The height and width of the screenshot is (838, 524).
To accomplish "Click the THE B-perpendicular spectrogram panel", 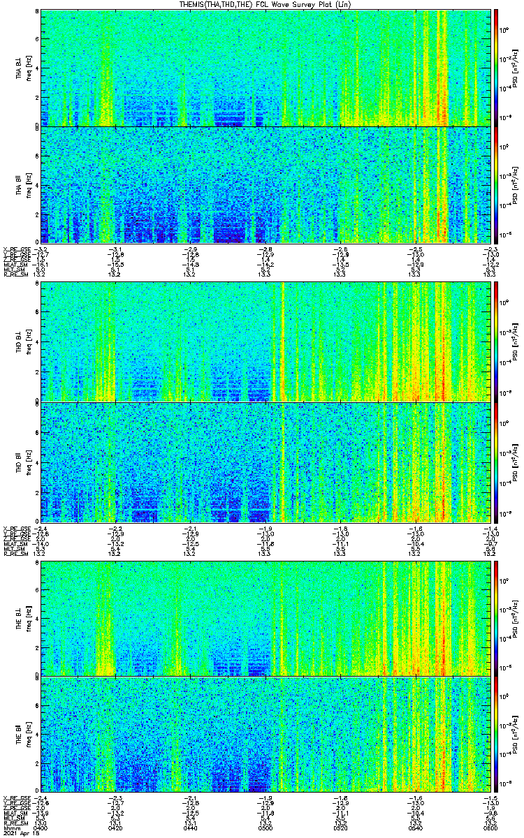I will [265, 617].
